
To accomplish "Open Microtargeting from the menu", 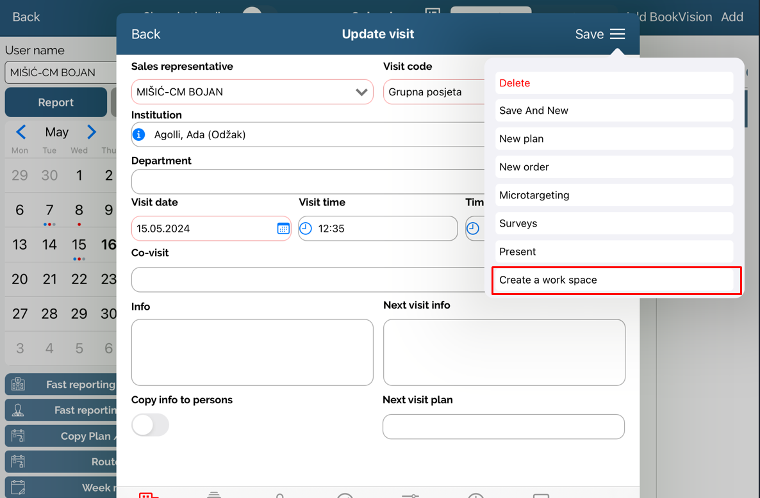I will [x=614, y=195].
